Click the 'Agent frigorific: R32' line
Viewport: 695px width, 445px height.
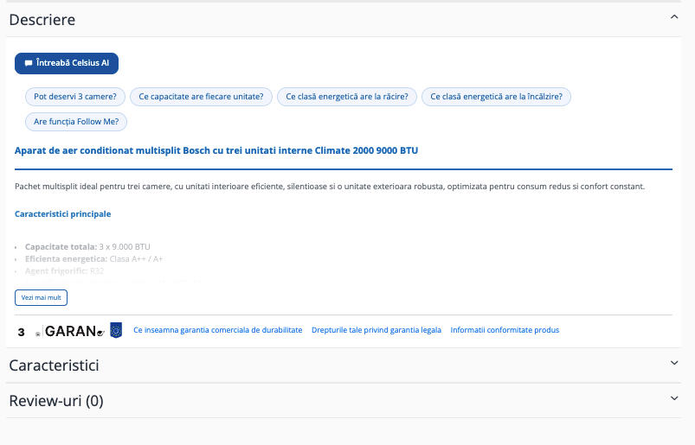(64, 270)
